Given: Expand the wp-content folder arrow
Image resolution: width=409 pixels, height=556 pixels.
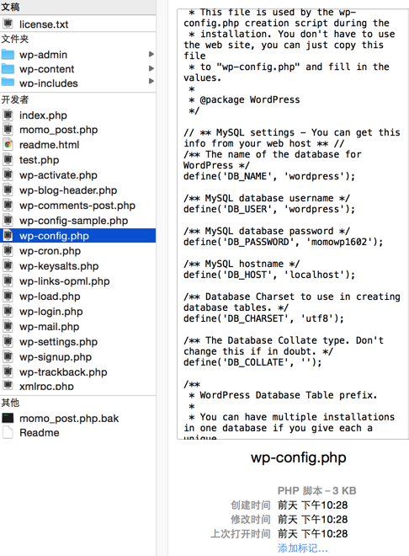Looking at the screenshot, I should (151, 68).
